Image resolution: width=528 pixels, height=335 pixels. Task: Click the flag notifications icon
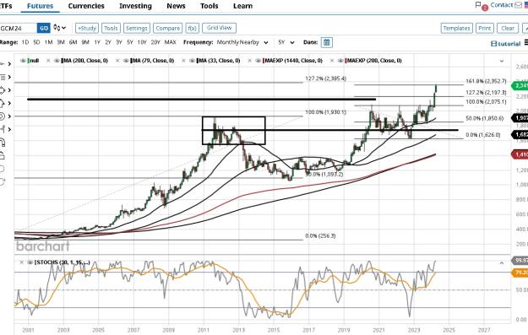478,5
